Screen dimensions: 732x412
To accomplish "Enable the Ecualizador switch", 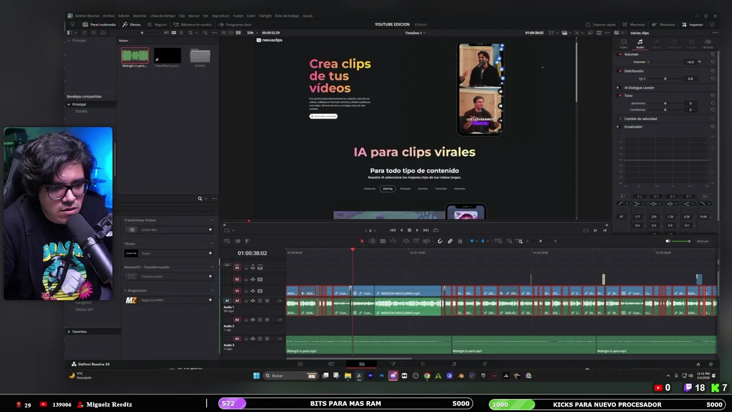I will click(618, 126).
